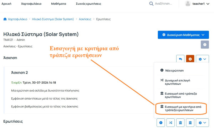Click the grey help question-mark icon
Viewport: 214px width, 128px height.
click(x=205, y=44)
